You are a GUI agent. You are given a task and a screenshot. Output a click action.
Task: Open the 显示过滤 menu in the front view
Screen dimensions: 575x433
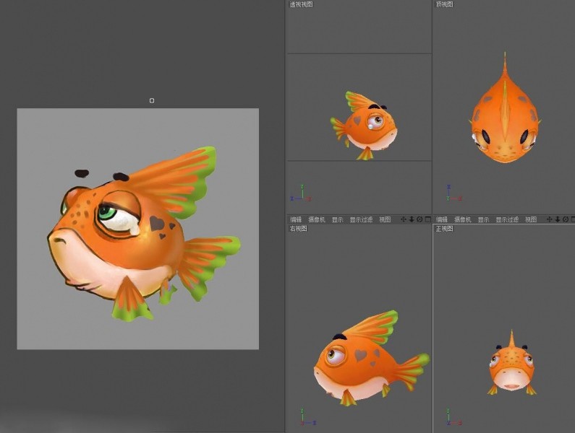click(507, 219)
